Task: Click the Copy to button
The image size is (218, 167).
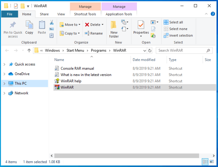Action: click(x=69, y=33)
